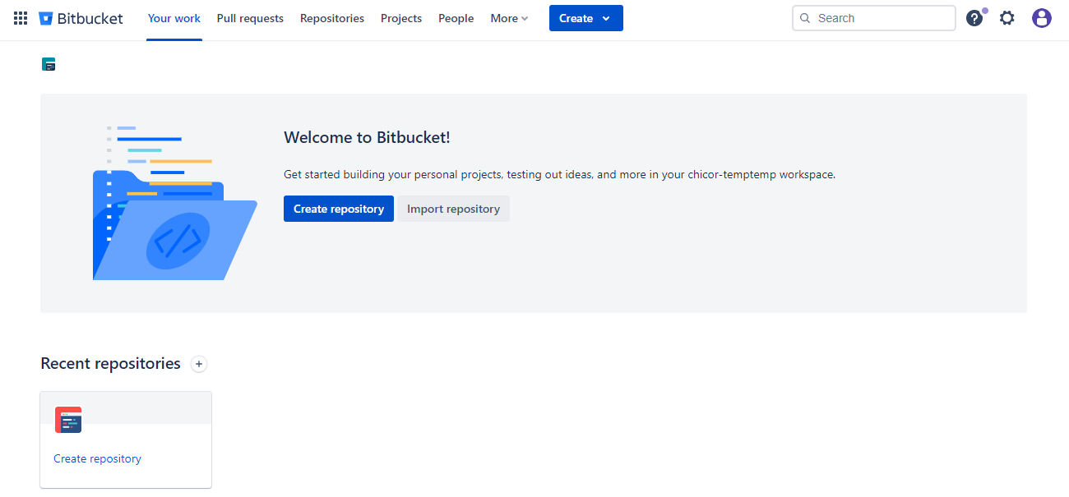The height and width of the screenshot is (497, 1069).
Task: Open the Settings gear icon
Action: [x=1007, y=18]
